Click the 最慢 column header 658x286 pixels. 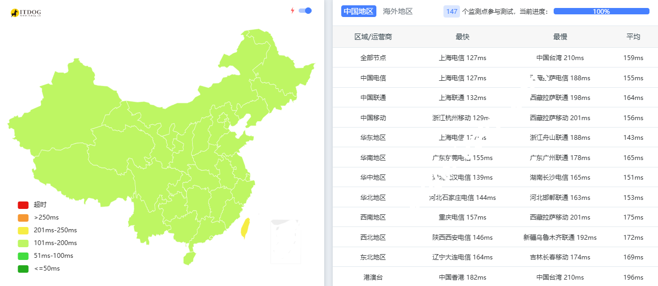[x=560, y=37]
